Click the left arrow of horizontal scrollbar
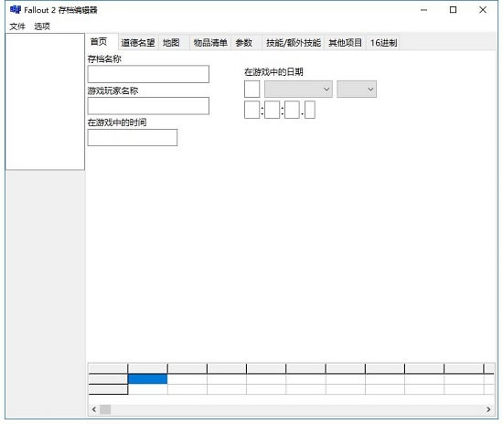The width and height of the screenshot is (503, 424). click(x=94, y=409)
